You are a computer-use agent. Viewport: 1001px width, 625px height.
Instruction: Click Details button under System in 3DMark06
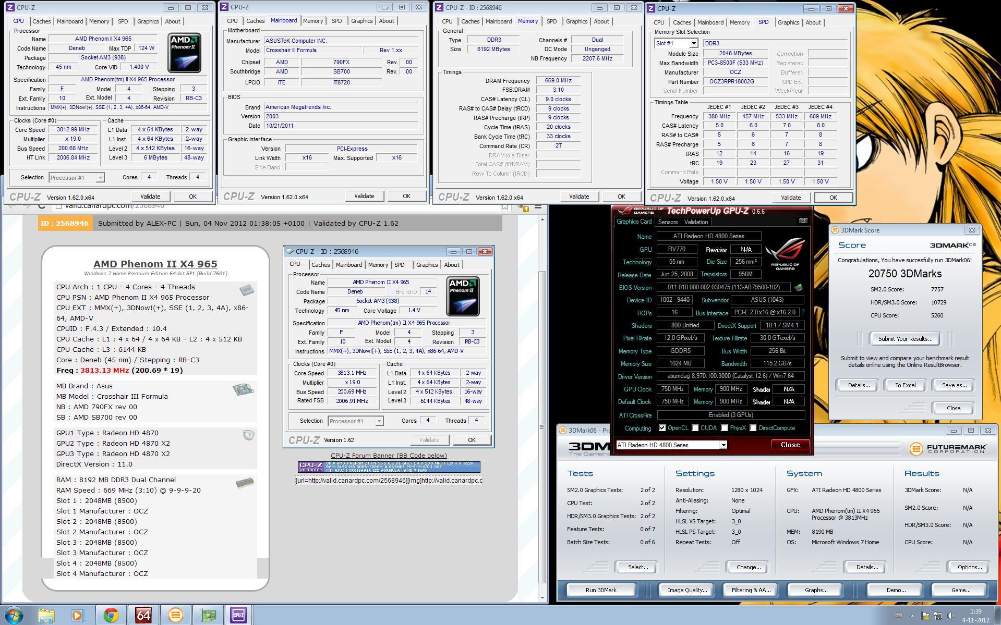pyautogui.click(x=867, y=567)
